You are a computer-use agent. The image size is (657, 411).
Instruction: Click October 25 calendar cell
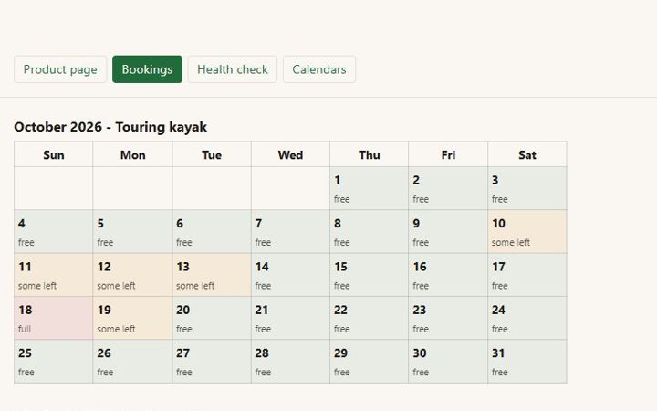(x=53, y=361)
